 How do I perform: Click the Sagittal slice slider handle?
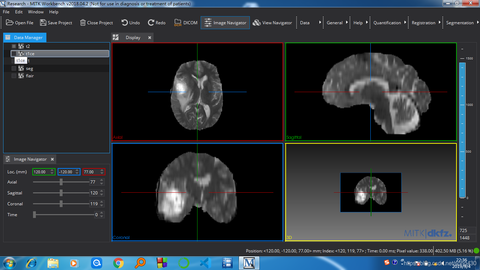[61, 193]
